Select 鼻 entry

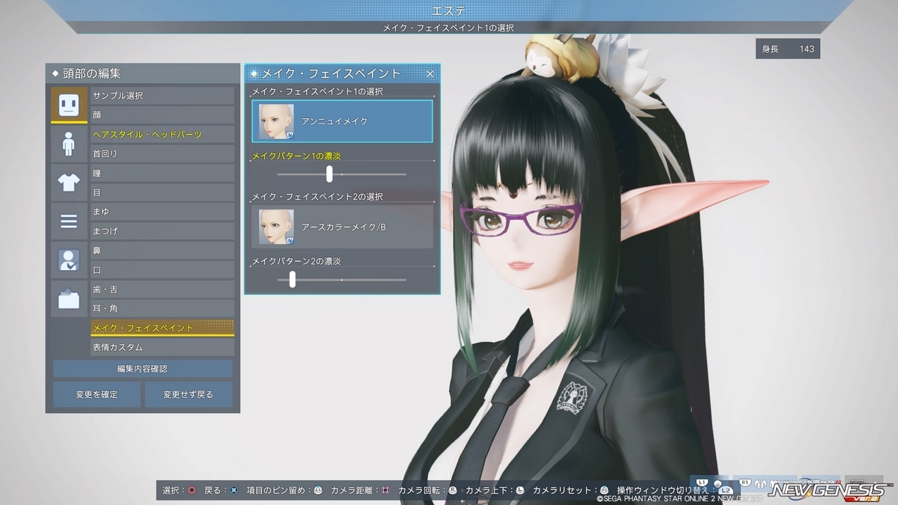pyautogui.click(x=162, y=251)
